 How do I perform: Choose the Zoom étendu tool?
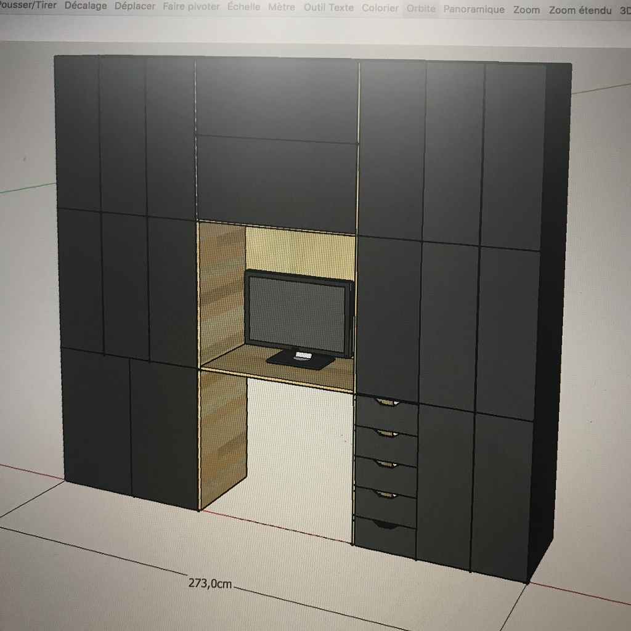tap(580, 10)
